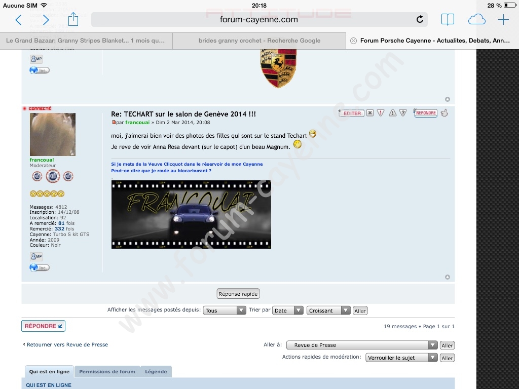Tap the forum-cayenne.com address bar

(x=259, y=20)
